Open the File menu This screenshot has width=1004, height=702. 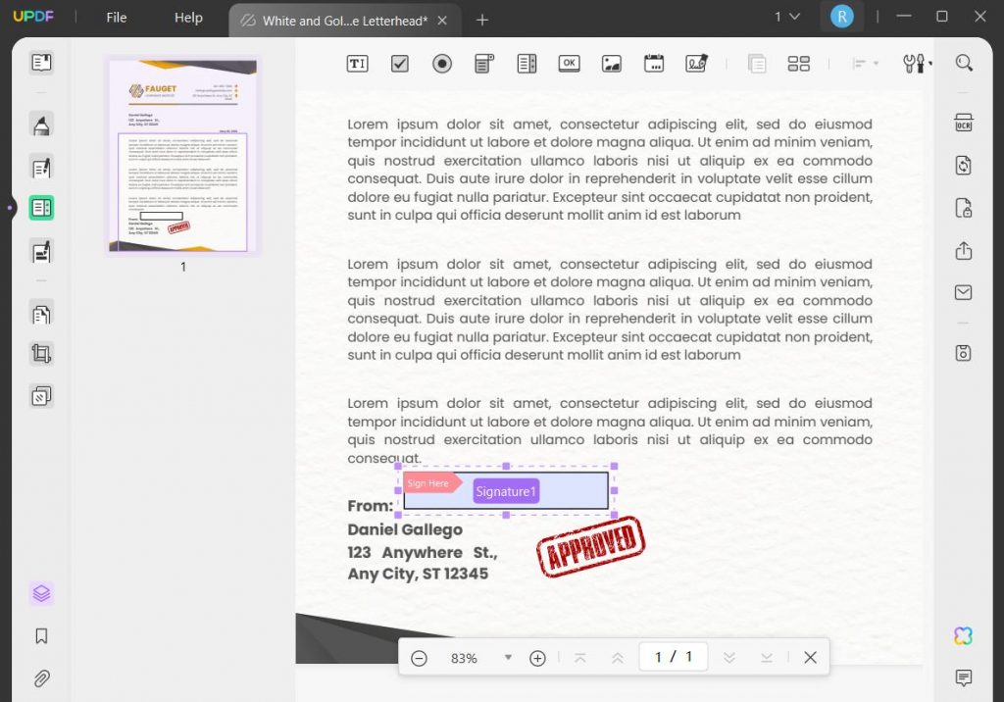[x=115, y=17]
